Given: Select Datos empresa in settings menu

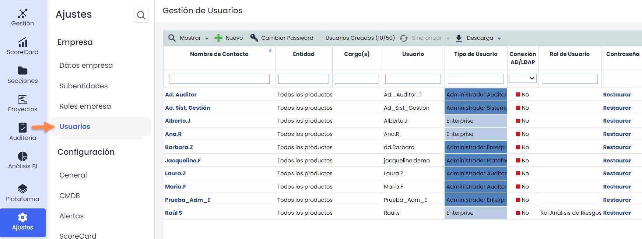Looking at the screenshot, I should click(86, 65).
